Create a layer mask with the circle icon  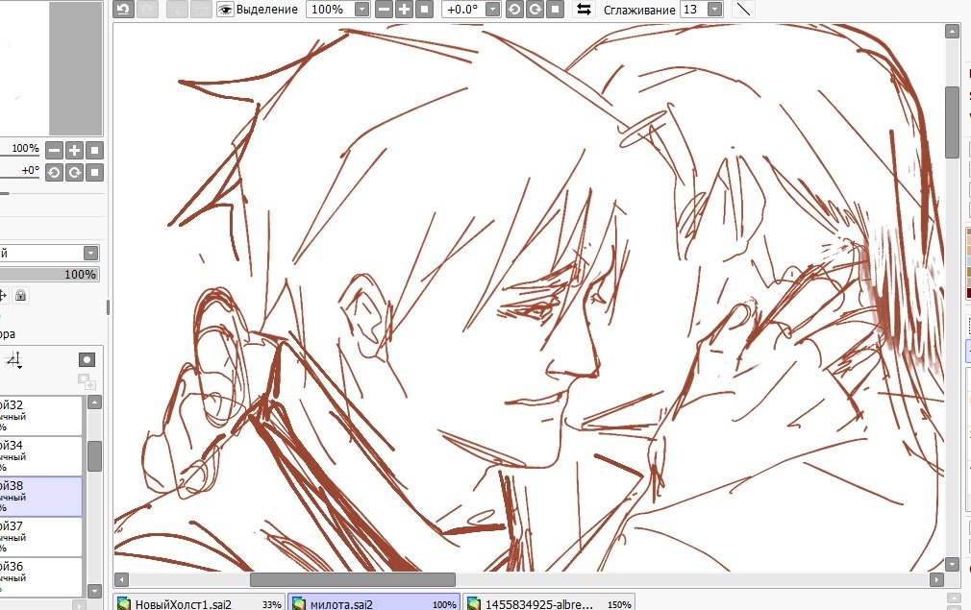[x=87, y=360]
